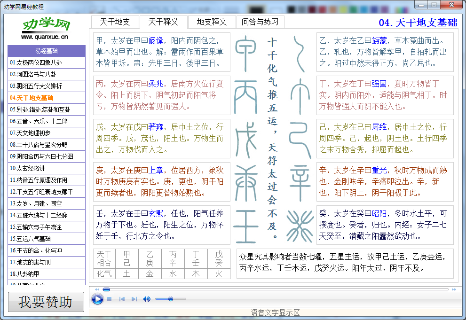
Task: Mute the speaker audio
Action: click(146, 299)
